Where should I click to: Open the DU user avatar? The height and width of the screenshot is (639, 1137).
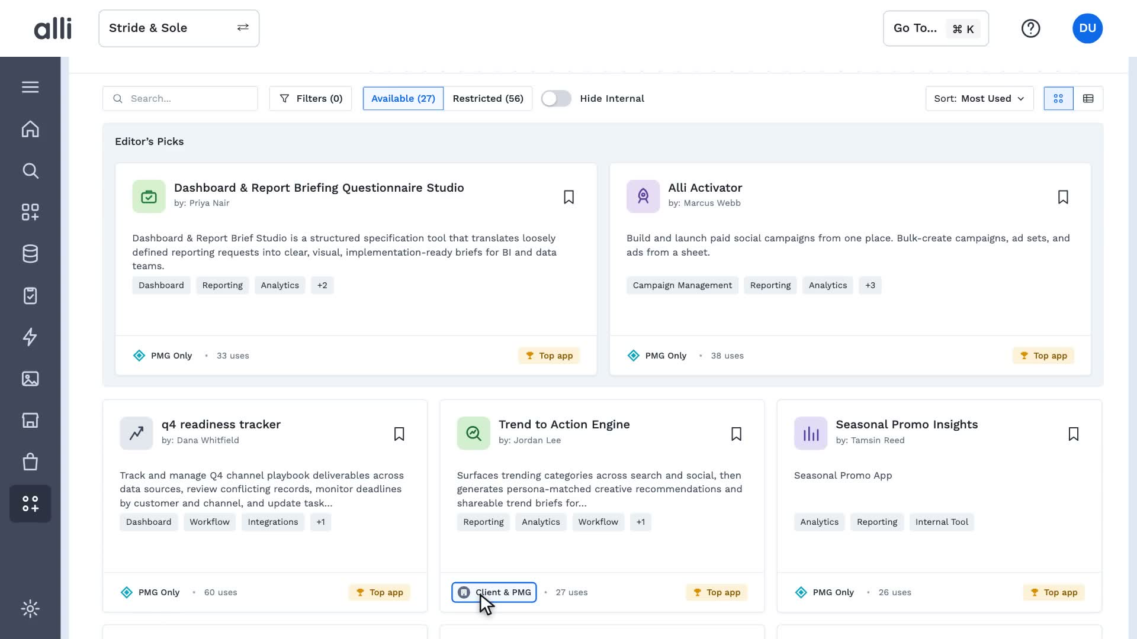(x=1087, y=28)
